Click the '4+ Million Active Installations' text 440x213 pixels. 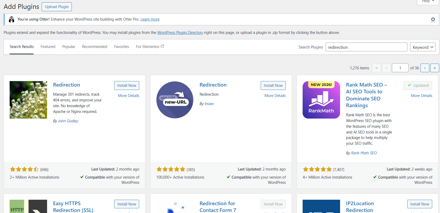(x=327, y=177)
